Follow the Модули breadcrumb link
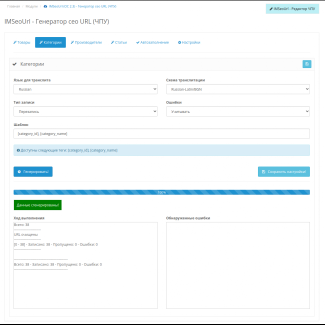Viewport: 325px width, 325px height. (31, 6)
